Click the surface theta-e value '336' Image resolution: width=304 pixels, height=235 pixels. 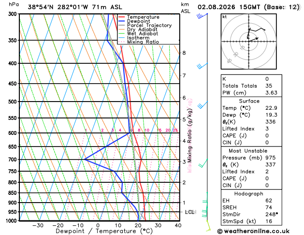click(271, 122)
